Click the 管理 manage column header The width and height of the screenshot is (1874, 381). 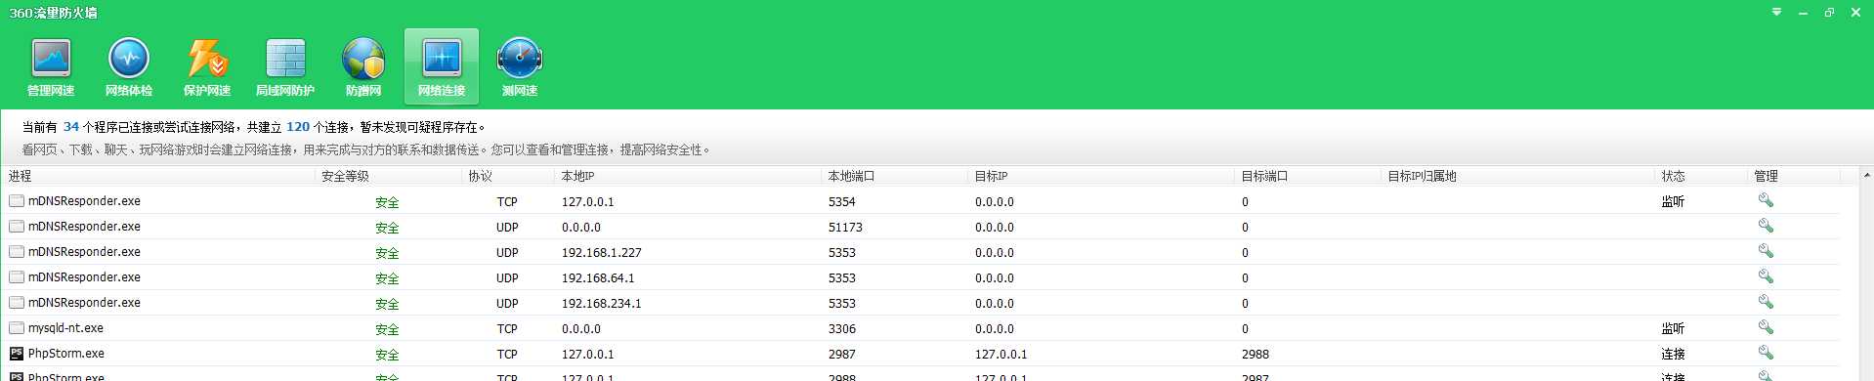(1794, 176)
